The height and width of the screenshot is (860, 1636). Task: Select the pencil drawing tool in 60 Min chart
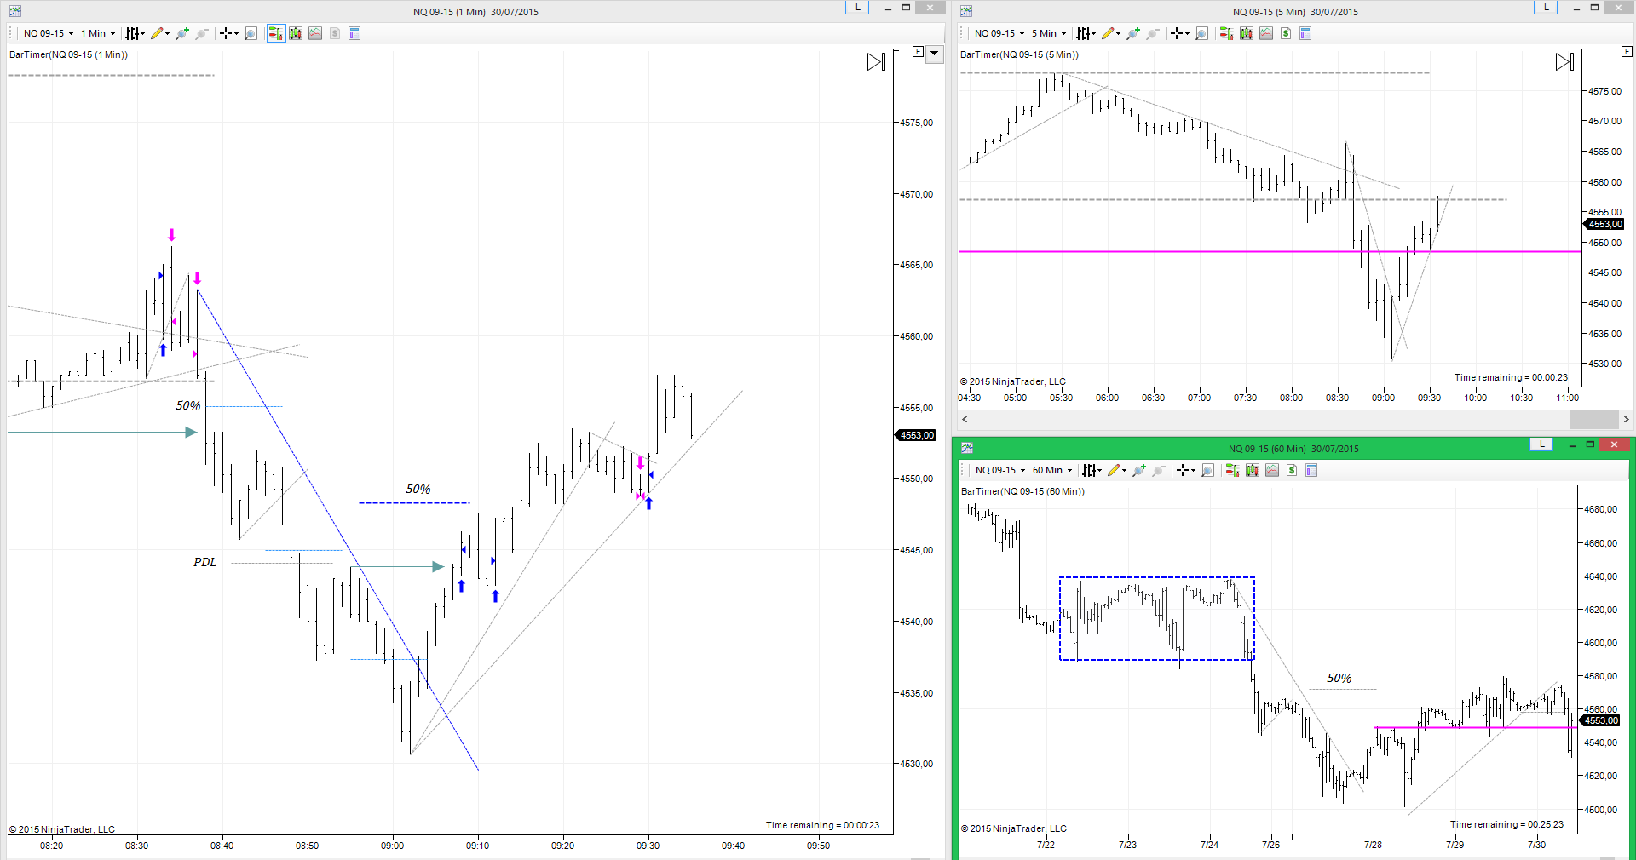coord(1114,470)
